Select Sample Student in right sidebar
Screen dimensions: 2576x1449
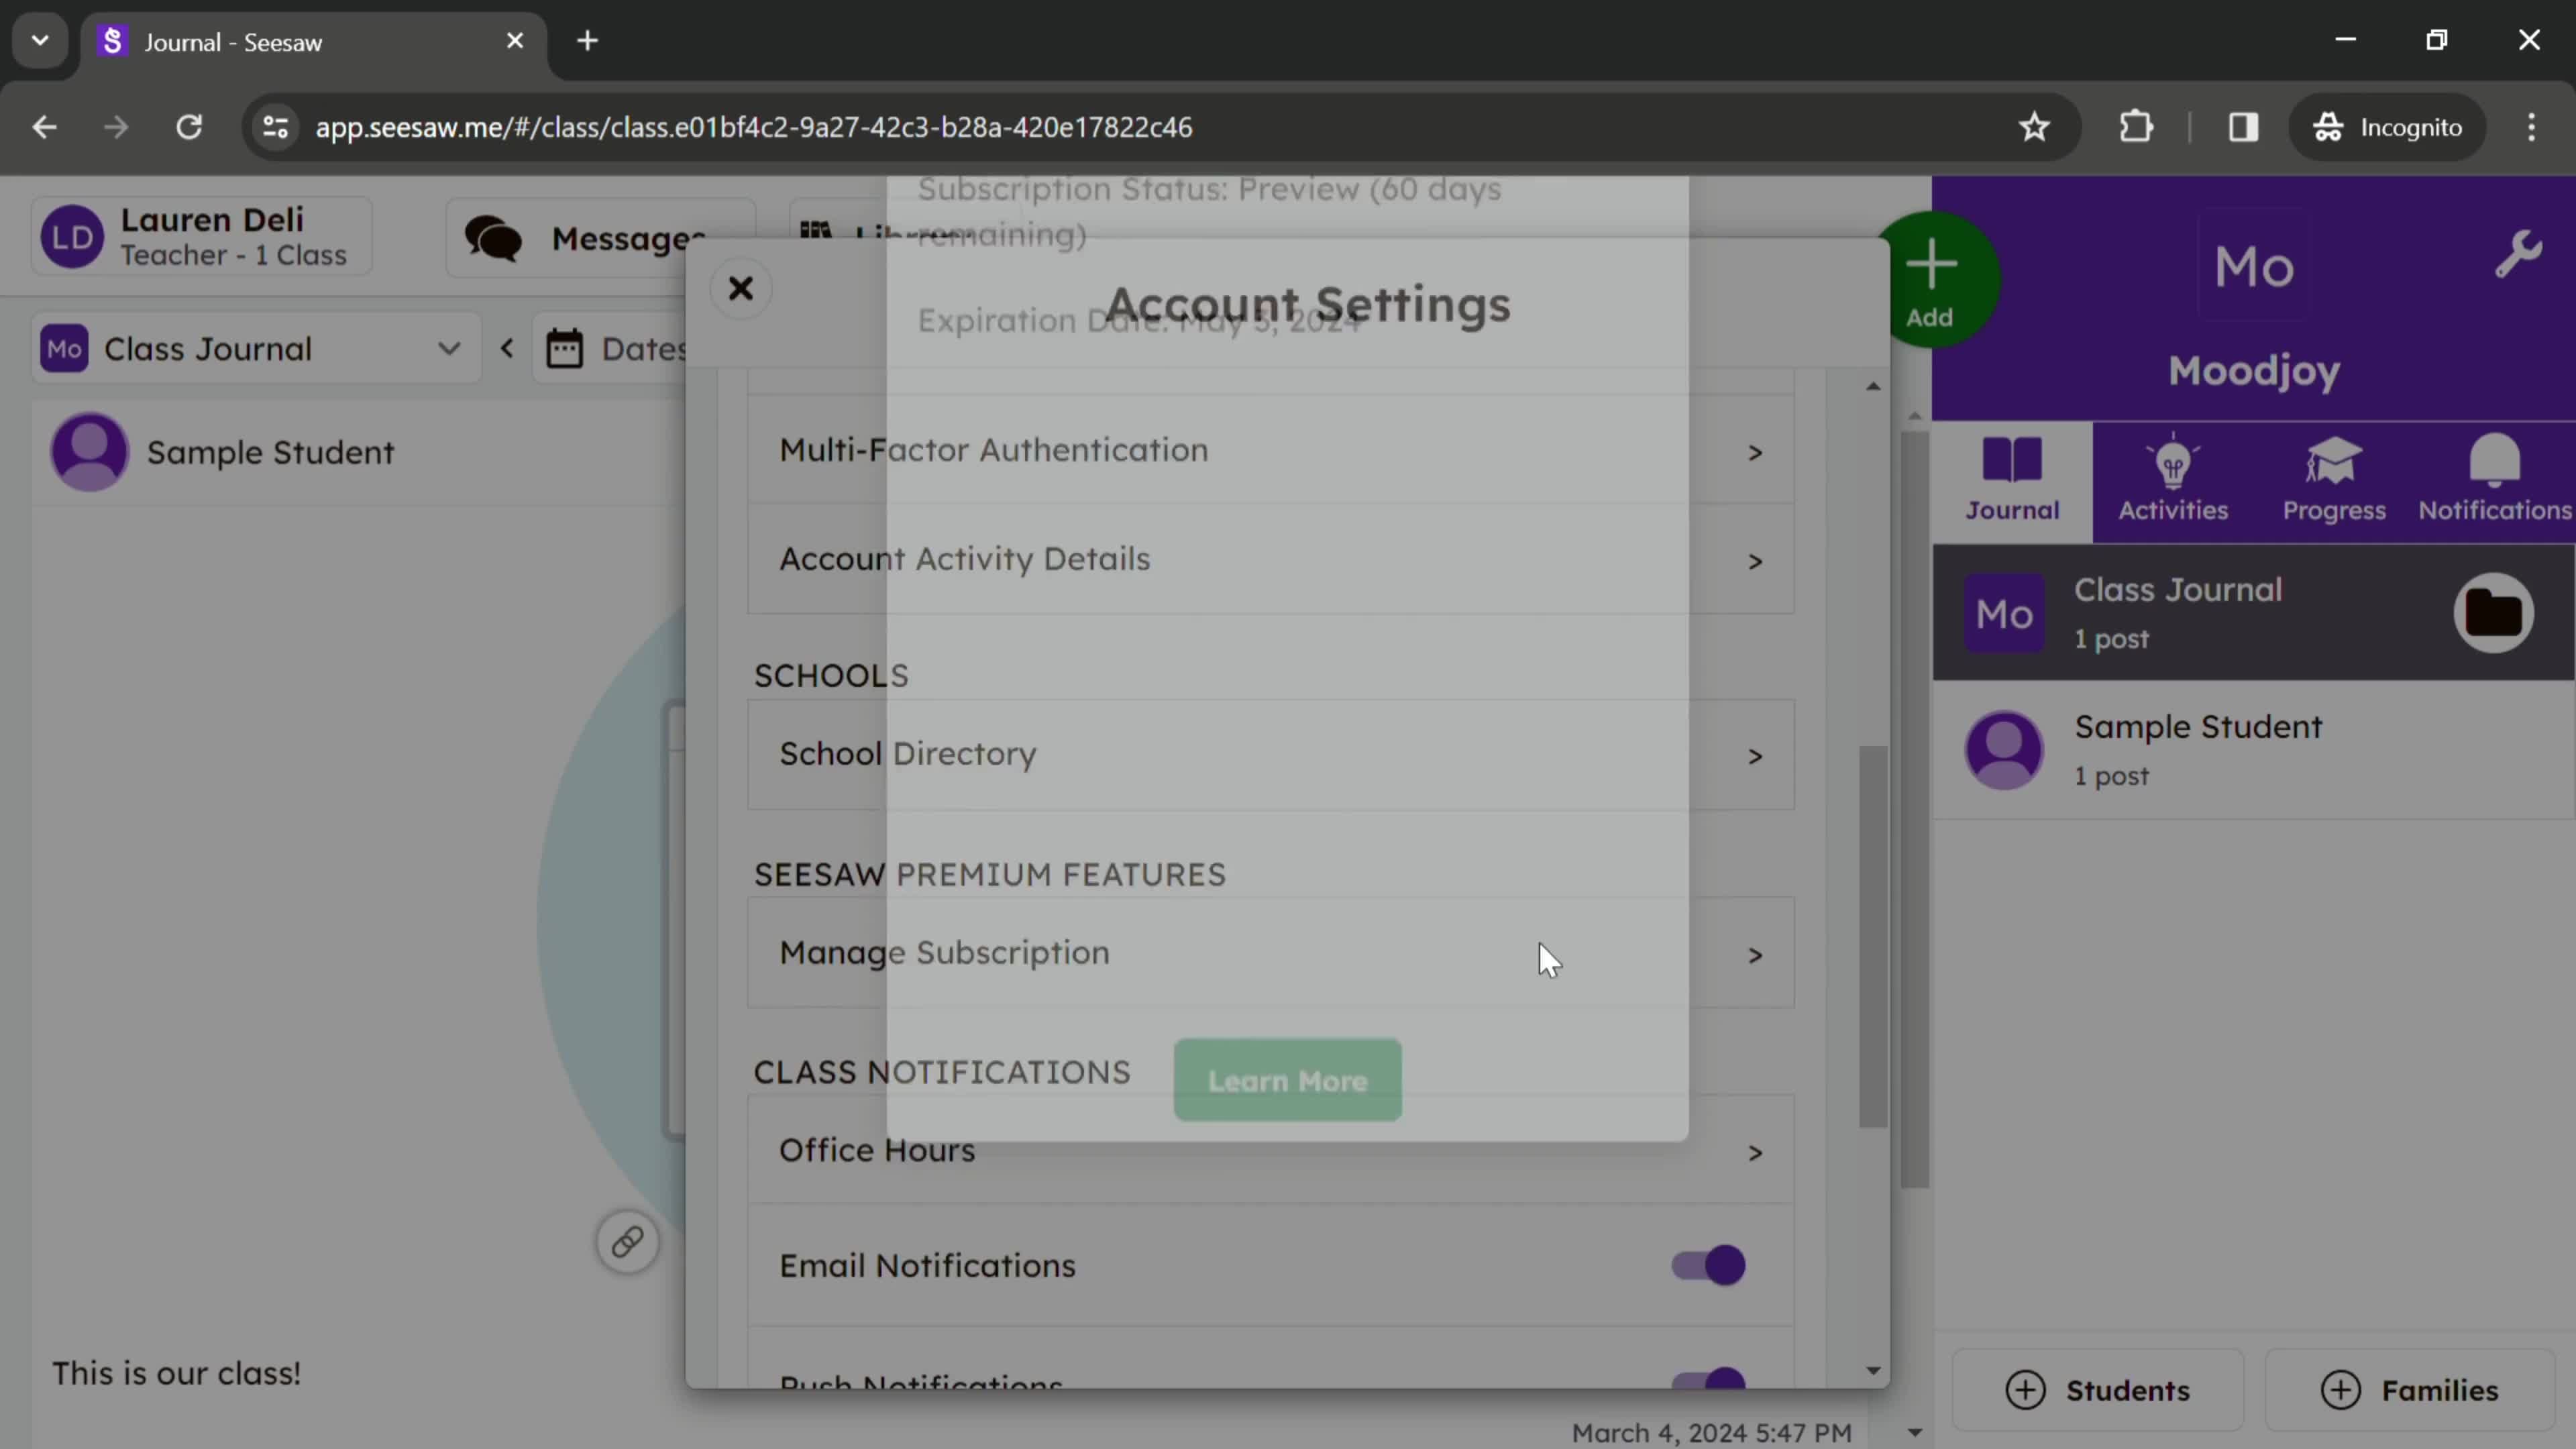[2253, 750]
